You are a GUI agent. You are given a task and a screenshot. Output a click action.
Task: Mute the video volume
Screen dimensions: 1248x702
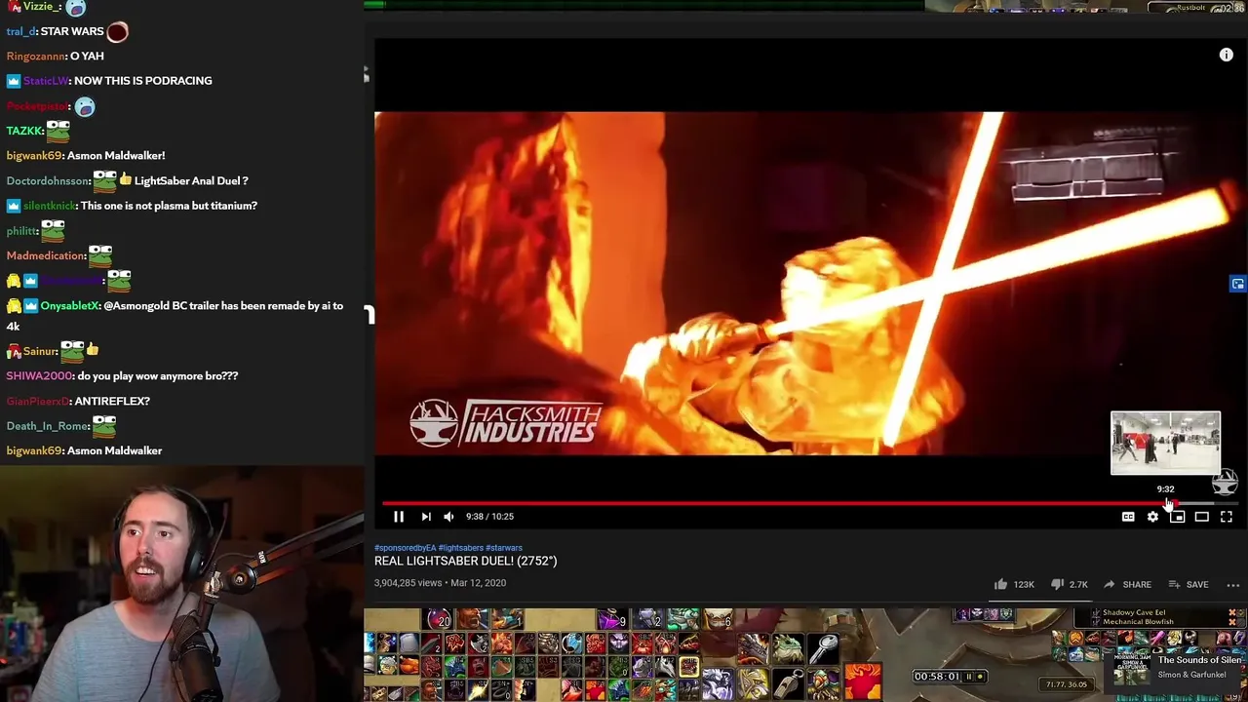[x=448, y=517]
